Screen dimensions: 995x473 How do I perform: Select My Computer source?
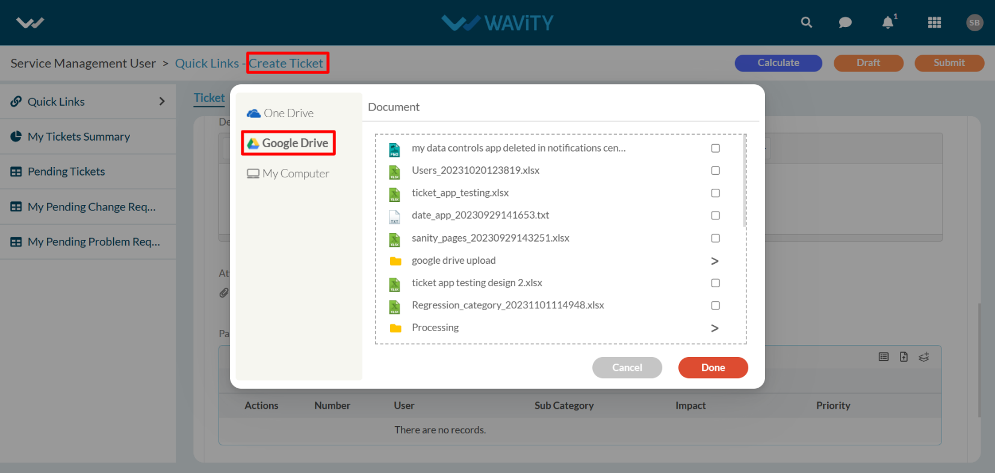[288, 174]
